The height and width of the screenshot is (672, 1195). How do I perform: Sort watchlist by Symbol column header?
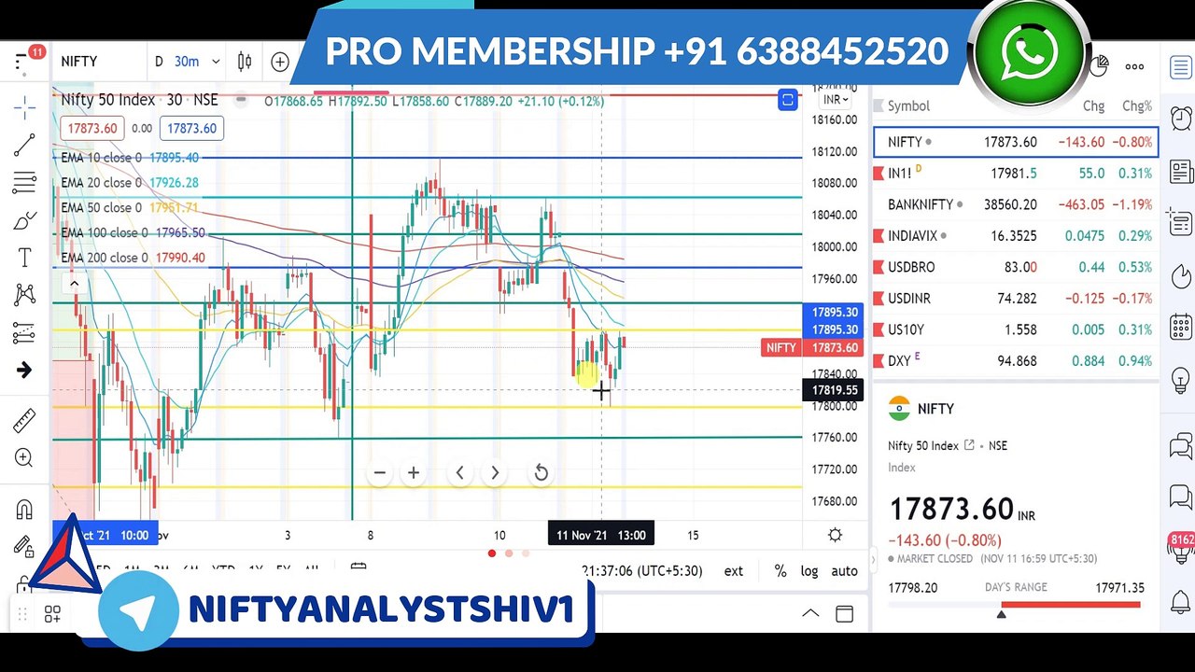coord(908,105)
